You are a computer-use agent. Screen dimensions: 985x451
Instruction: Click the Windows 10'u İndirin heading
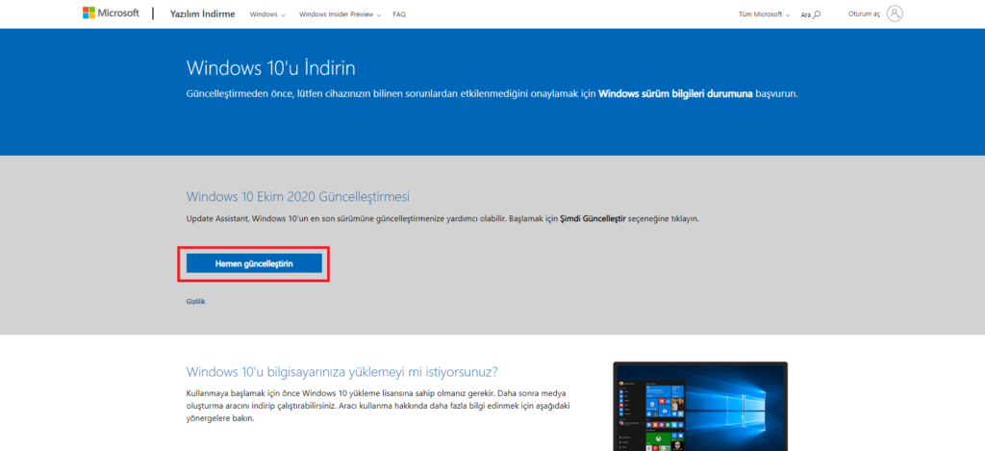pos(271,68)
